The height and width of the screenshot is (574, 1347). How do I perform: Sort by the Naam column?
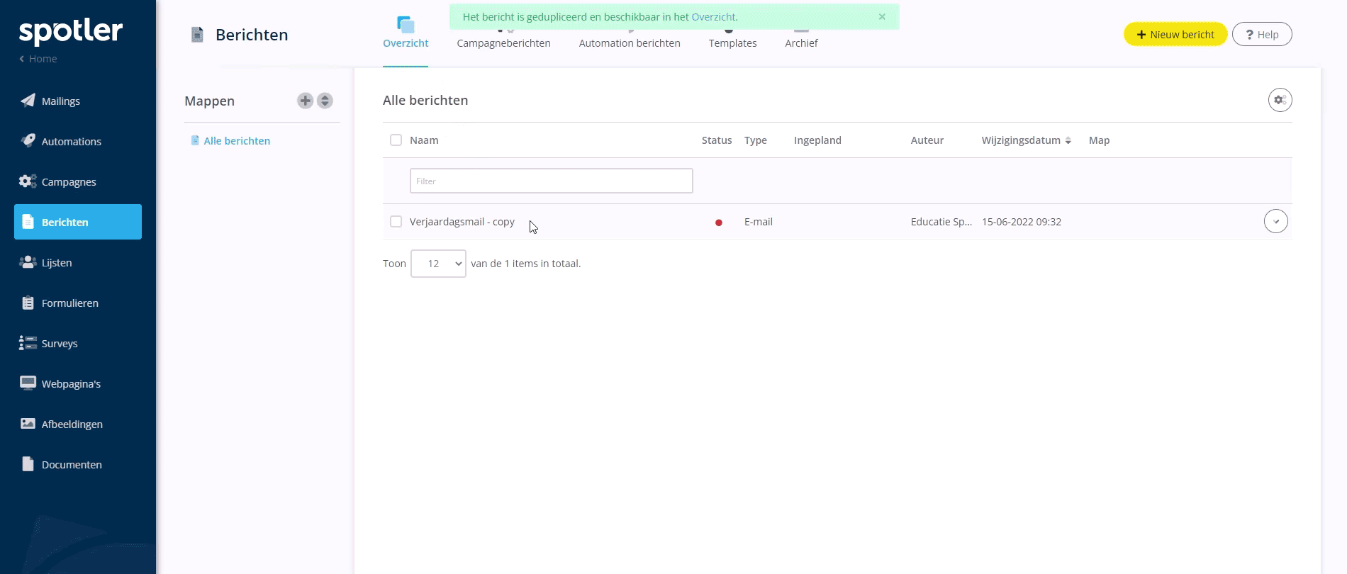click(424, 140)
